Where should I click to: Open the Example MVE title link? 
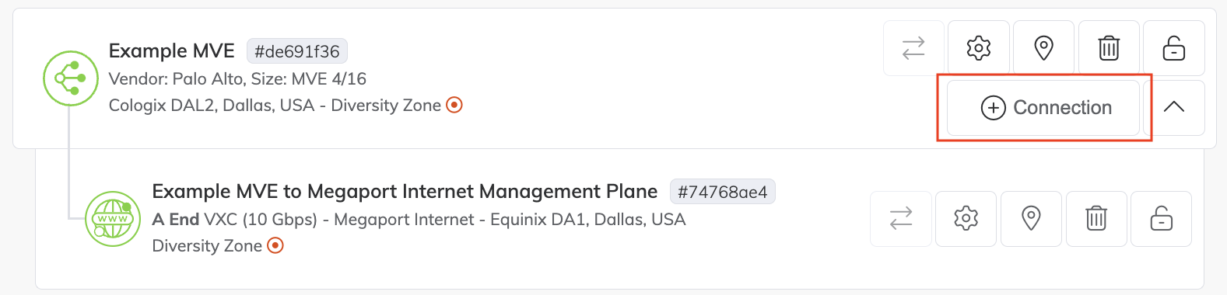pyautogui.click(x=172, y=51)
